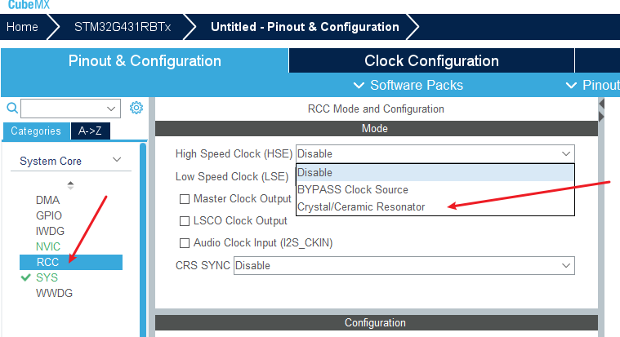Open the categories settings gear icon
This screenshot has width=620, height=337.
point(136,108)
